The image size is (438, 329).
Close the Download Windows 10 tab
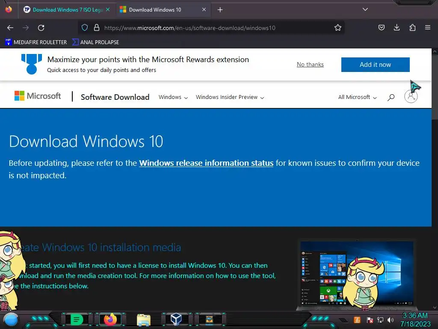[204, 9]
